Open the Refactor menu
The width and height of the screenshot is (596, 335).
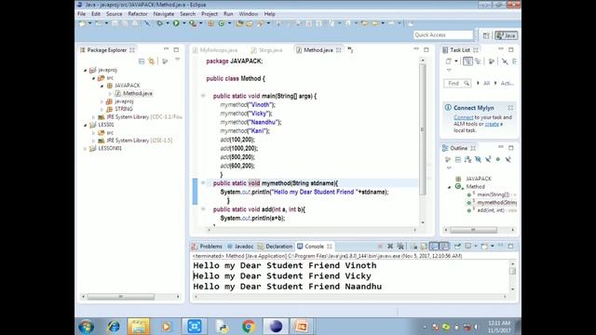click(138, 14)
